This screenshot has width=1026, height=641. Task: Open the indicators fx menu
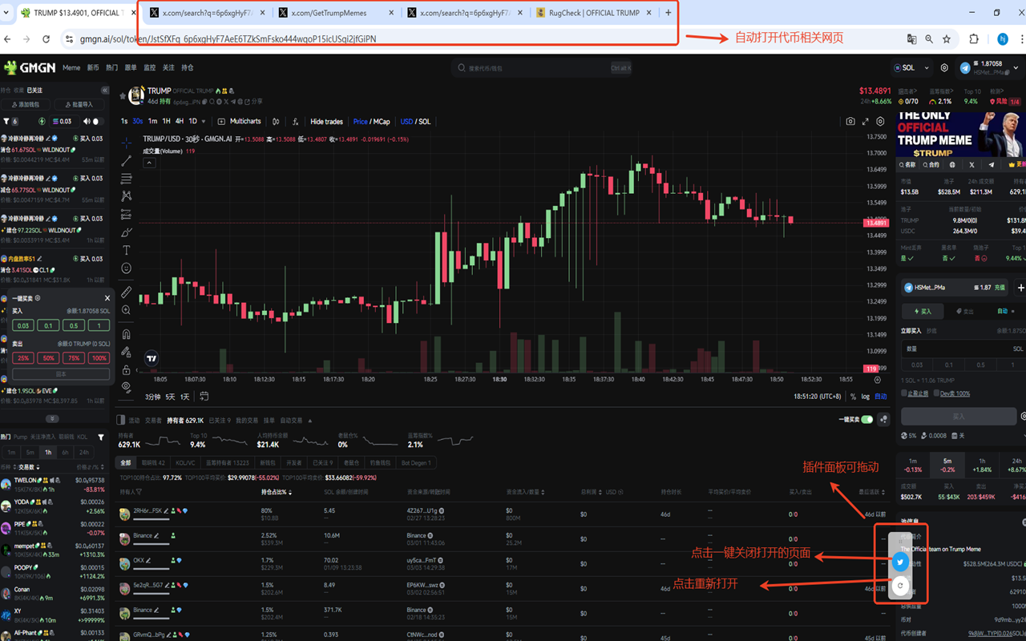tap(295, 122)
